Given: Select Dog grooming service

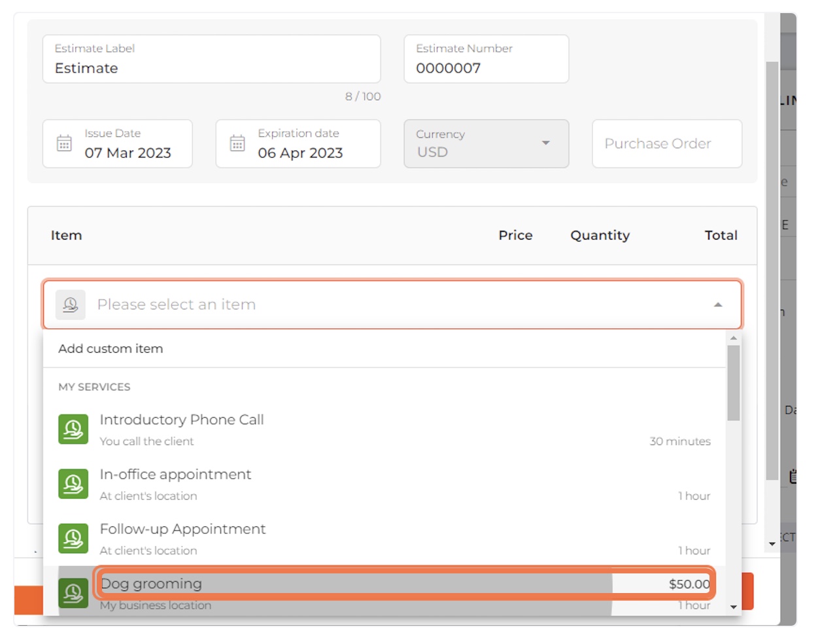Looking at the screenshot, I should tap(384, 592).
